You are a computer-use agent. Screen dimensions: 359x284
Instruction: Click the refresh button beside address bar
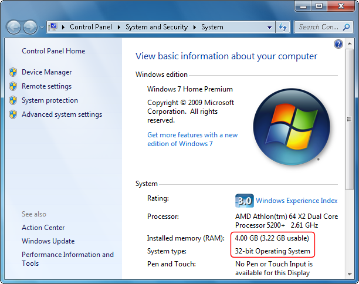pyautogui.click(x=283, y=27)
